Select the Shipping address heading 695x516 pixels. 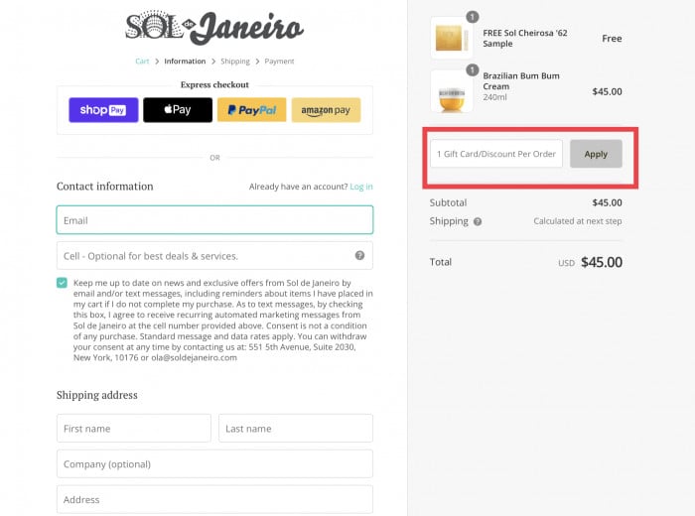pos(97,395)
